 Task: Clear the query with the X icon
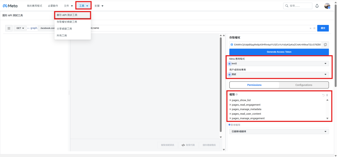click(x=310, y=28)
